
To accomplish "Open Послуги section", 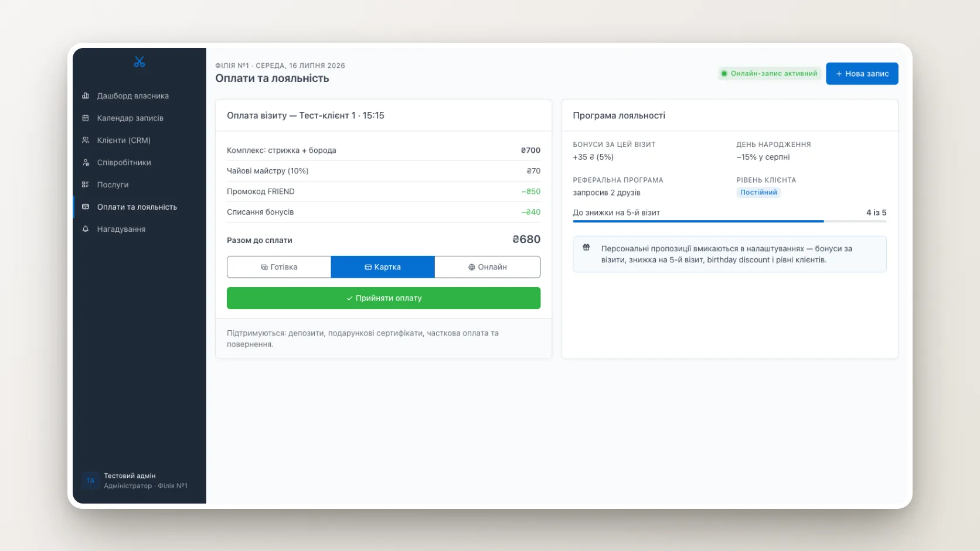I will (x=139, y=184).
